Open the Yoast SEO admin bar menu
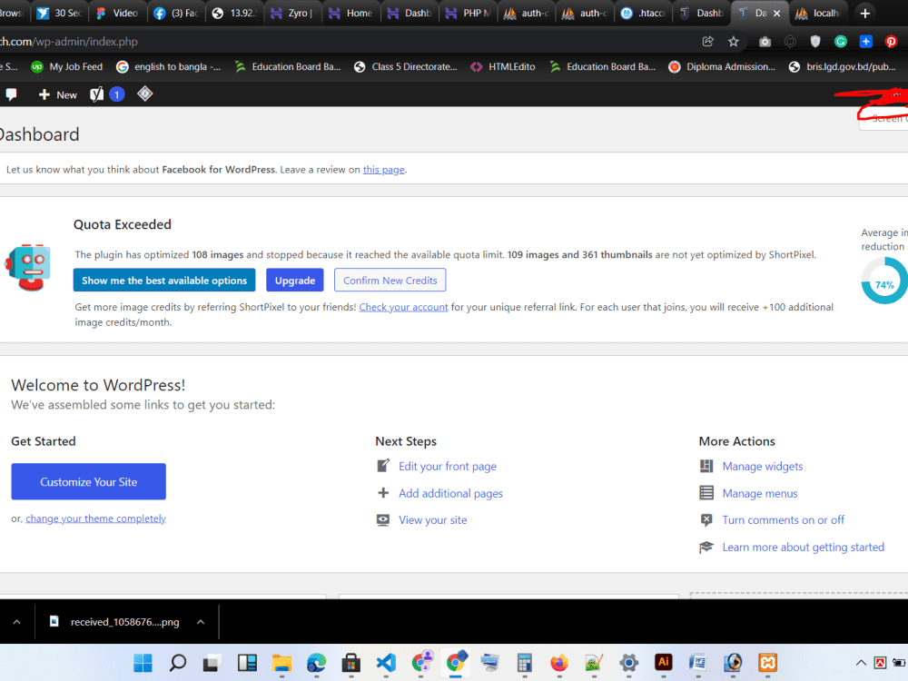 (107, 94)
